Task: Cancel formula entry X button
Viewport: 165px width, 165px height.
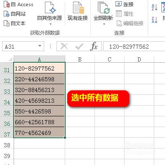Action: pyautogui.click(x=64, y=46)
